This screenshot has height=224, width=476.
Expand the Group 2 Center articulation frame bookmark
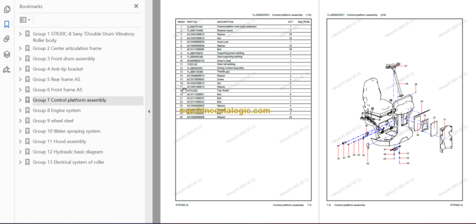pyautogui.click(x=20, y=48)
